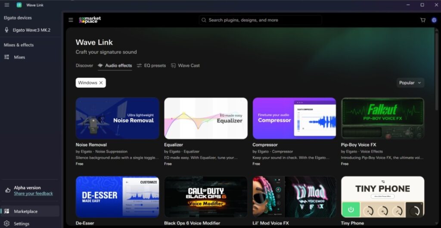The height and width of the screenshot is (228, 441).
Task: Click the Call of Duty Voice Modifier thumbnail
Action: [x=206, y=197]
